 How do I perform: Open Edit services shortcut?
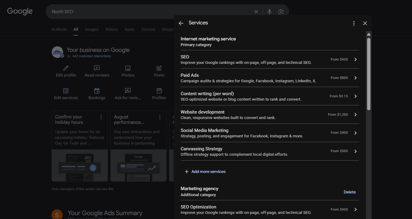point(66,94)
